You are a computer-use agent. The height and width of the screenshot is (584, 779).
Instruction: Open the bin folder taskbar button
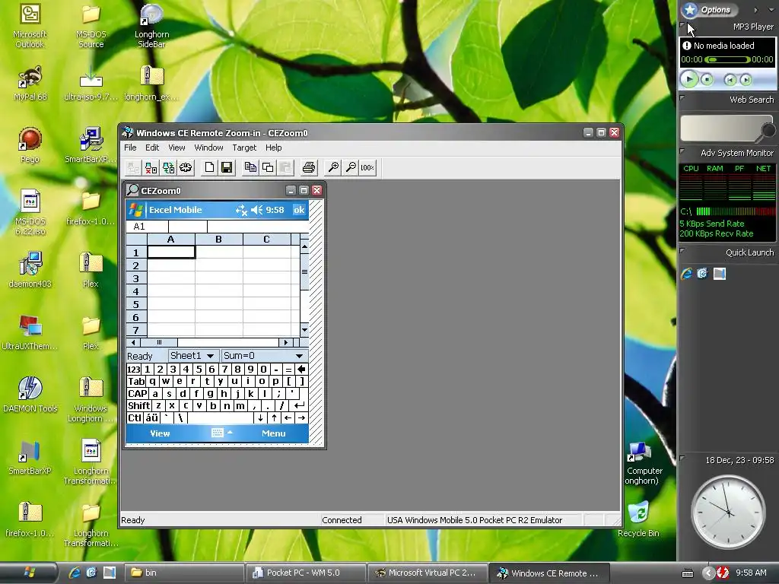point(184,573)
